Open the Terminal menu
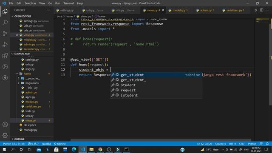The image size is (272, 153). (68, 3)
